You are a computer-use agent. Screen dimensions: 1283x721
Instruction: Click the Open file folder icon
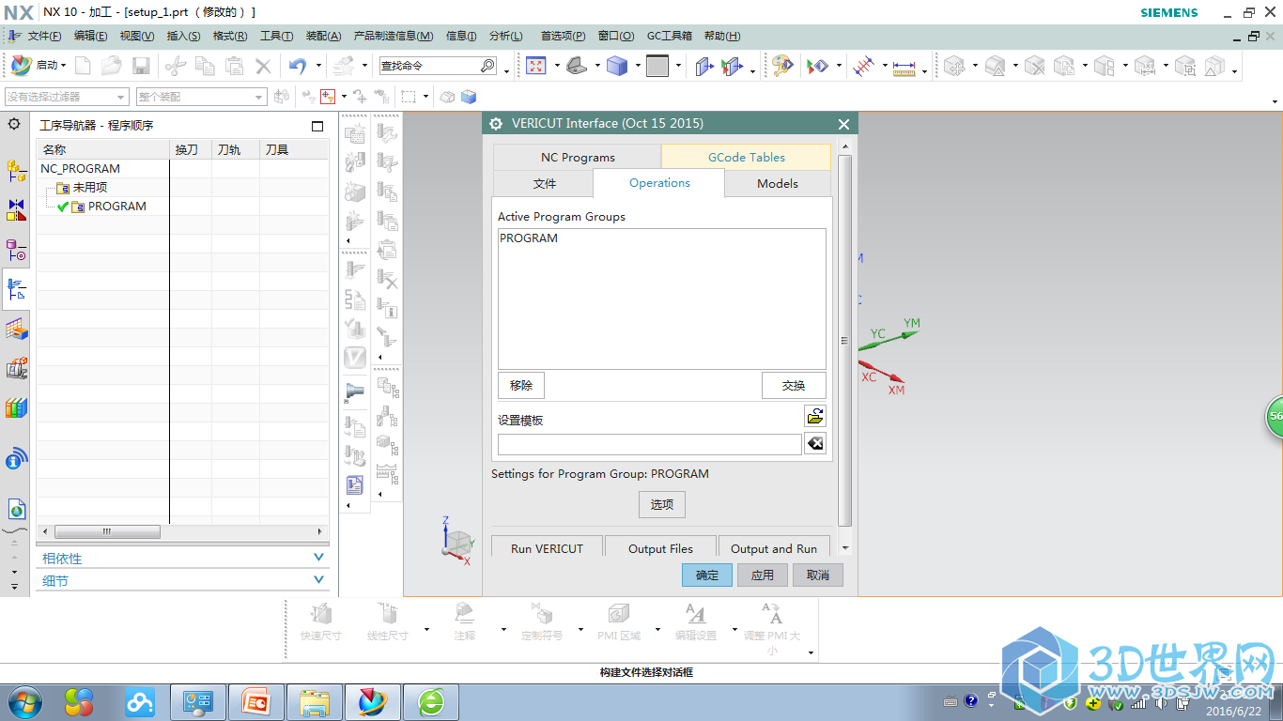tap(112, 66)
